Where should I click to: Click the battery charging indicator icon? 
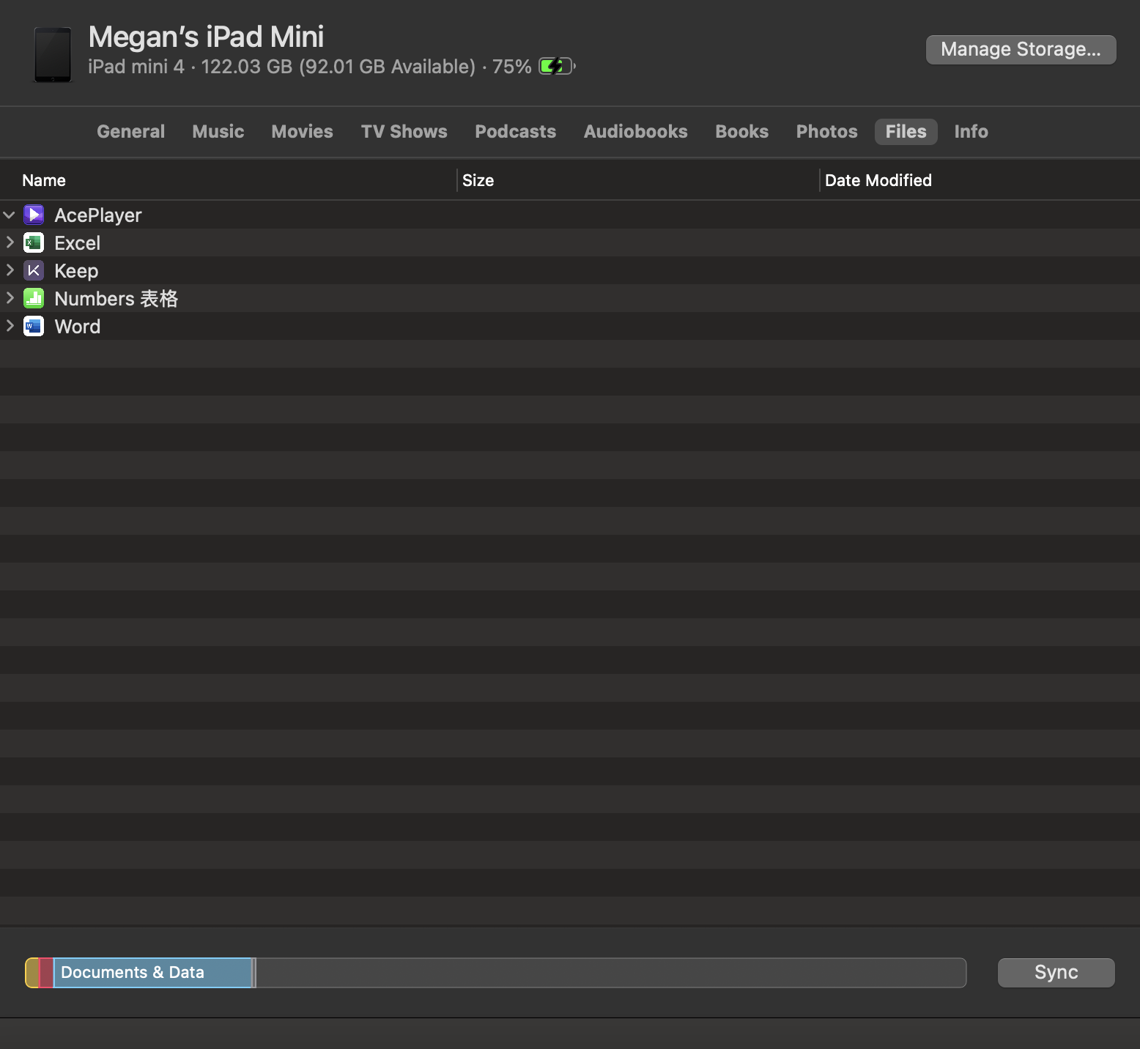pos(557,67)
